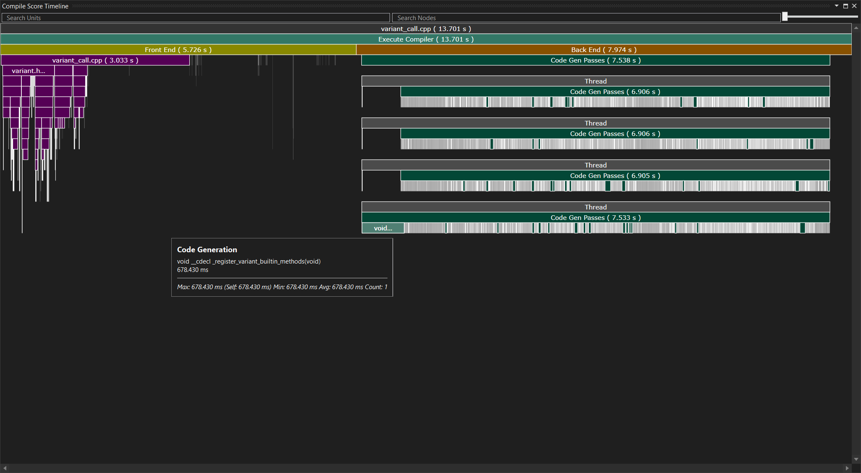Open the panel window position dropdown arrow
This screenshot has height=473, width=861.
point(837,6)
